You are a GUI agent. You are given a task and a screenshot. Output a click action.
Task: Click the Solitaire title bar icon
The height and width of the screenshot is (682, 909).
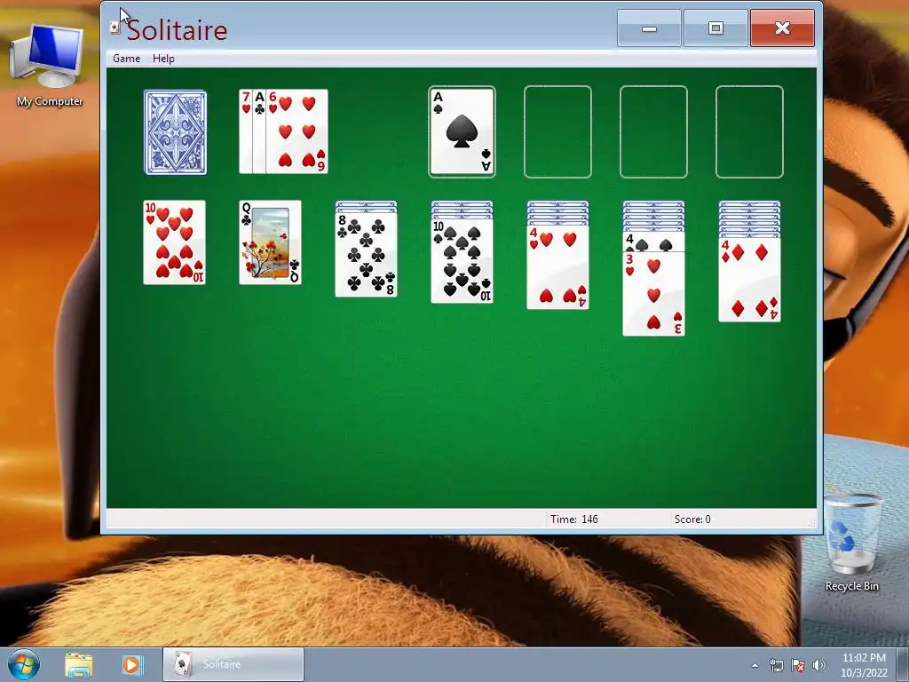115,28
